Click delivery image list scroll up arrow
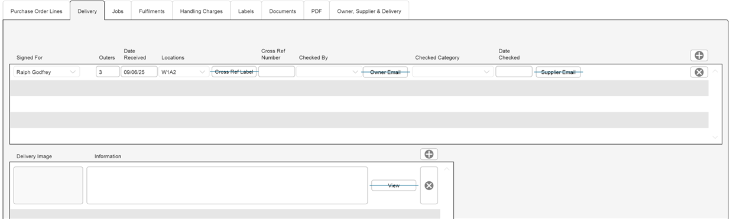Image resolution: width=733 pixels, height=219 pixels. (x=447, y=169)
